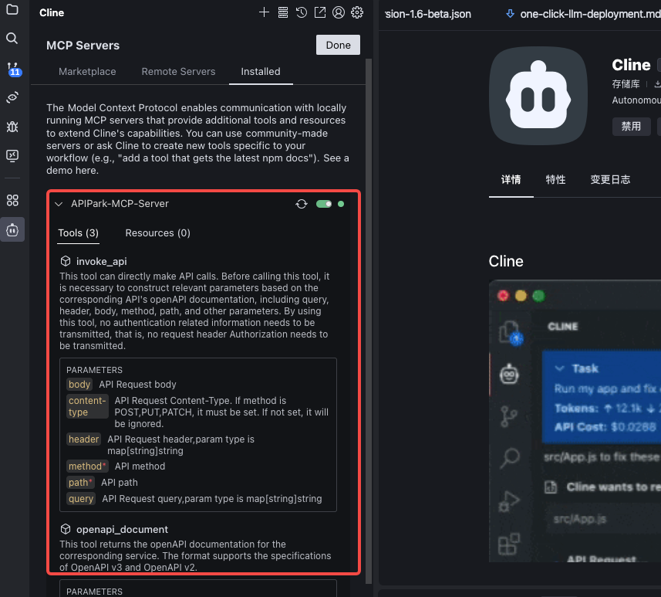This screenshot has width=661, height=597.
Task: Open the four-circles more tools icon
Action: 12,201
